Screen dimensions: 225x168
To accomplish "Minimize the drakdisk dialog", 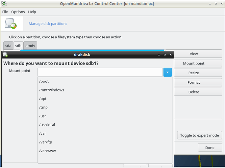I will (159, 55).
